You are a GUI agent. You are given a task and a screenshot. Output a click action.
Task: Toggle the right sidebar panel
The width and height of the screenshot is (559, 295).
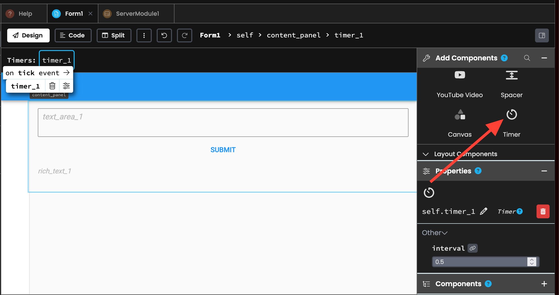point(542,35)
